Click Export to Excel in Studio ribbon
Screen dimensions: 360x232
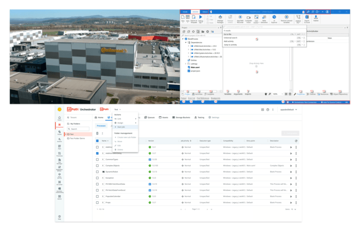tap(307, 19)
